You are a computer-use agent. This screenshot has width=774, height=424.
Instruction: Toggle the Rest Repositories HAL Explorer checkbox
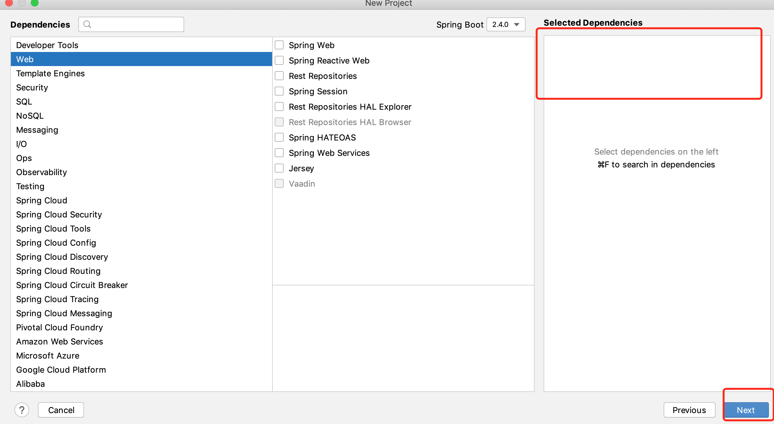click(x=279, y=106)
